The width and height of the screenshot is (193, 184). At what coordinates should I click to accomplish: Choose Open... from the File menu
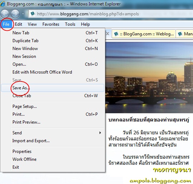point(52,64)
